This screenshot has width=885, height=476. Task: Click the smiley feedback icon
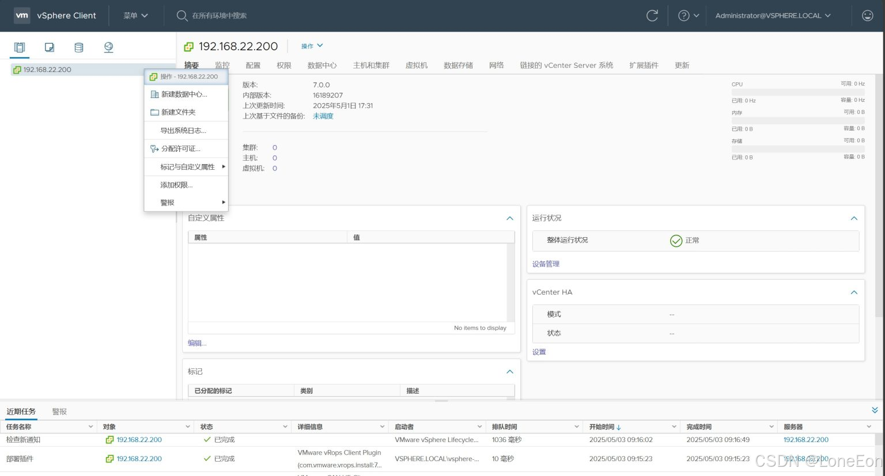(x=868, y=16)
